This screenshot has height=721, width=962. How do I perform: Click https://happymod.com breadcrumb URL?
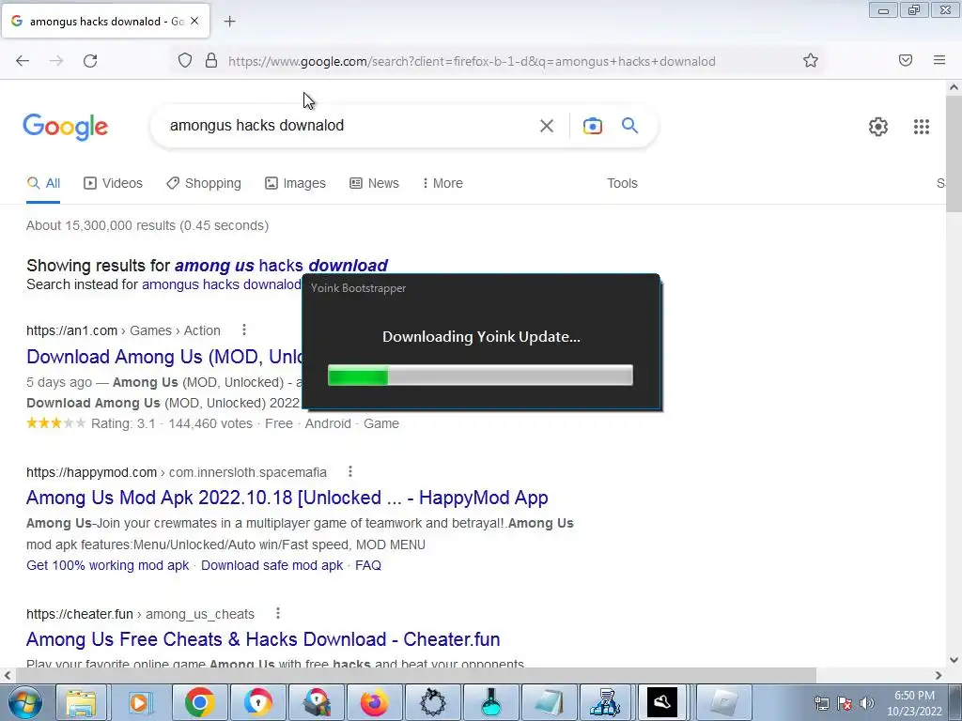[91, 473]
